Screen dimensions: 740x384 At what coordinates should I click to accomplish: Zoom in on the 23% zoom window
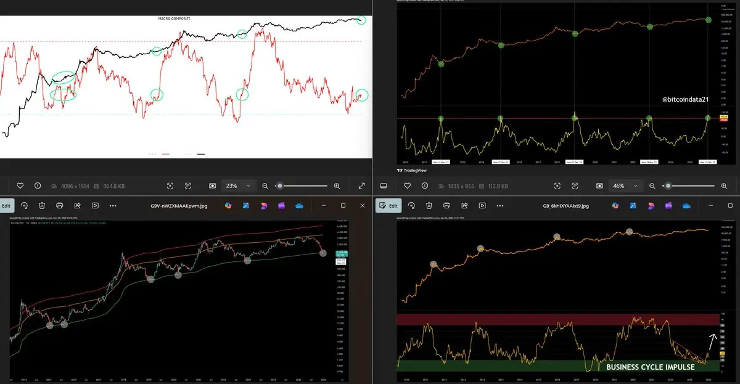coord(337,186)
